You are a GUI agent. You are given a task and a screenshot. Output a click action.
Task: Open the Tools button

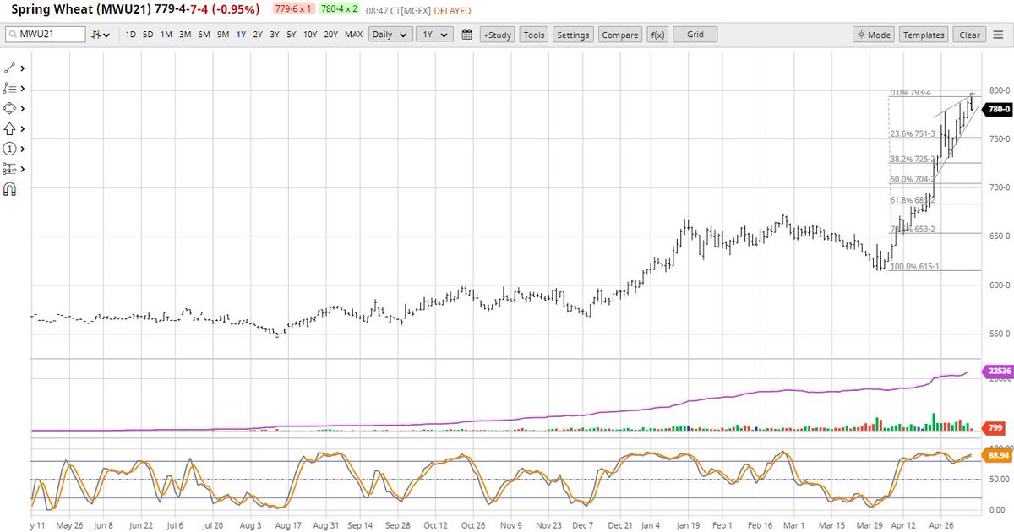534,35
